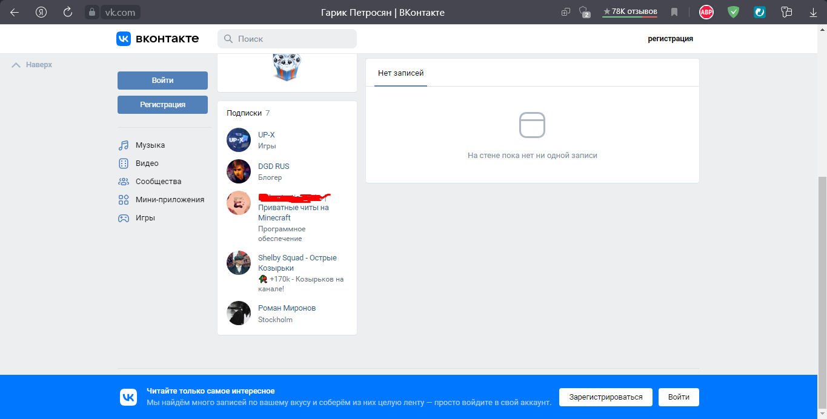Viewport: 827px width, 419px height.
Task: Open Роман Миронов avatar
Action: pos(239,313)
